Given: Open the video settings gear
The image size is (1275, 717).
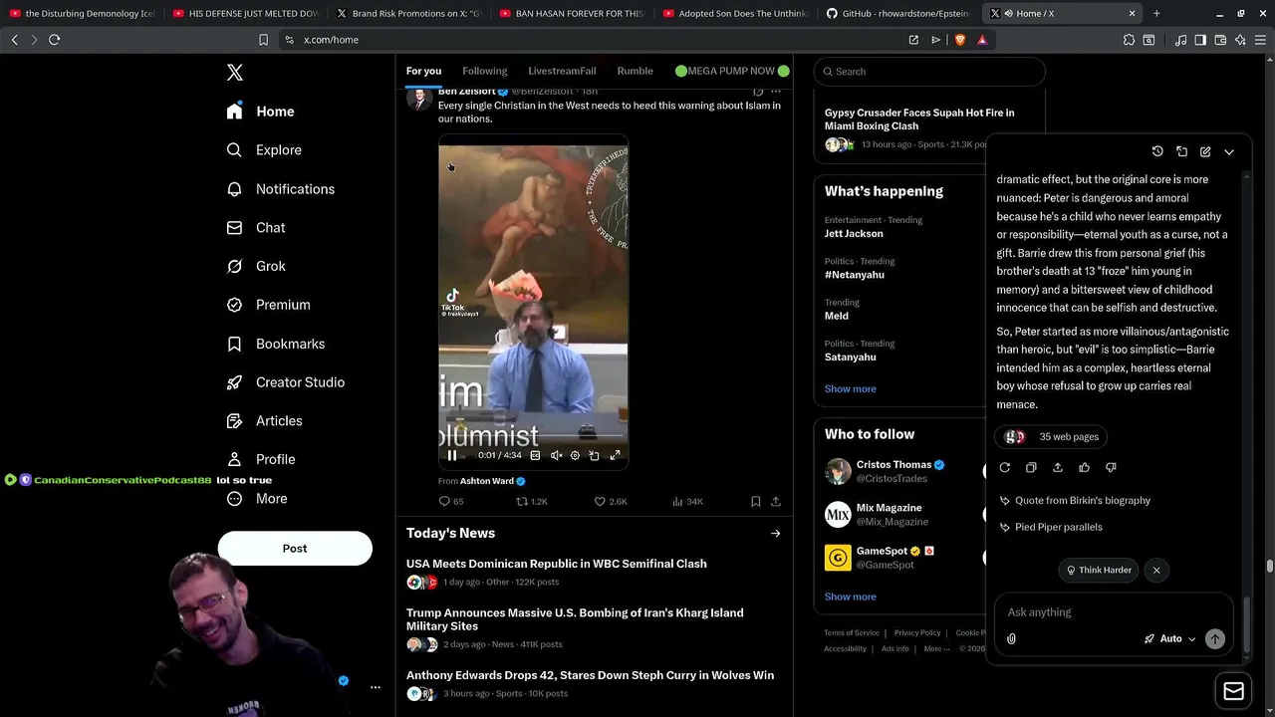Looking at the screenshot, I should pyautogui.click(x=575, y=455).
